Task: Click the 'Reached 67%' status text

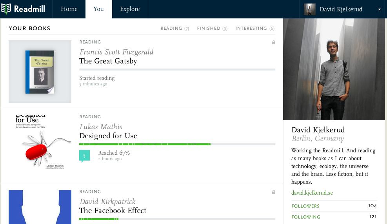Action: [x=114, y=153]
